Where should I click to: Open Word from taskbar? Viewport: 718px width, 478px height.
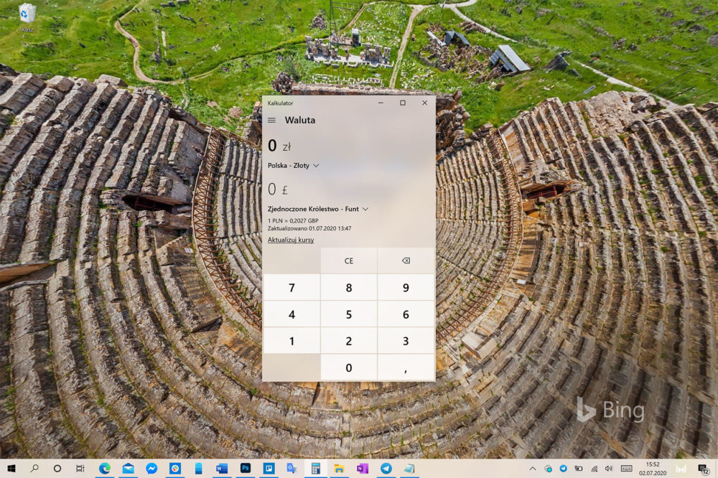click(222, 469)
